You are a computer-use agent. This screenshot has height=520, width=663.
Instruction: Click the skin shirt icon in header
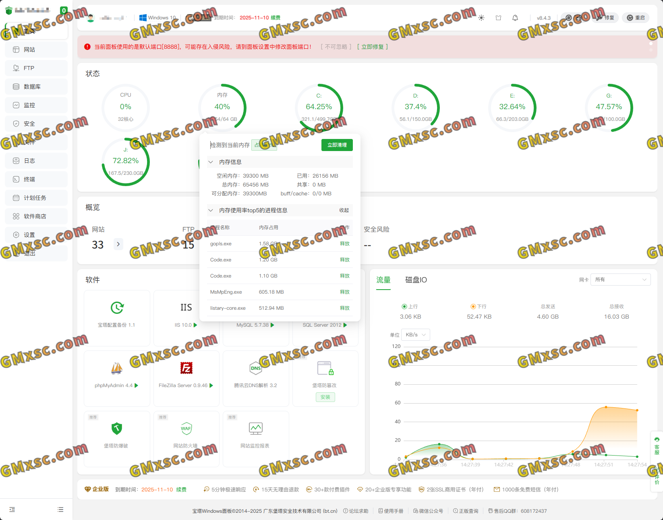[498, 18]
